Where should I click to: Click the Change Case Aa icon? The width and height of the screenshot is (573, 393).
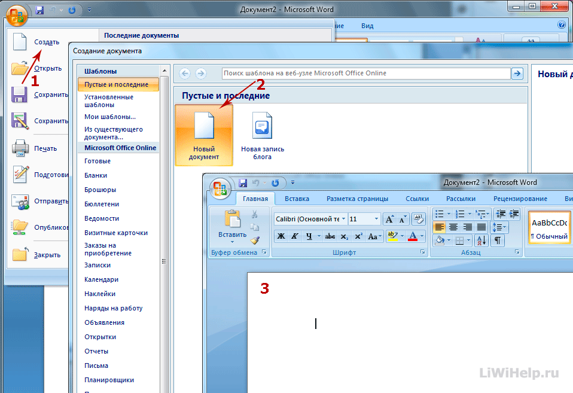click(x=374, y=236)
